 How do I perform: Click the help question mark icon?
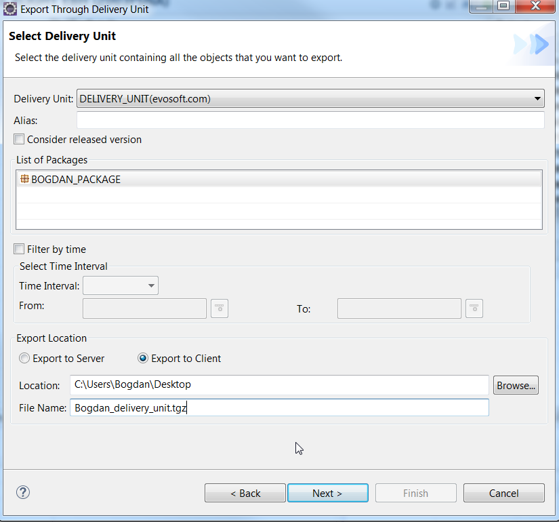tap(23, 493)
